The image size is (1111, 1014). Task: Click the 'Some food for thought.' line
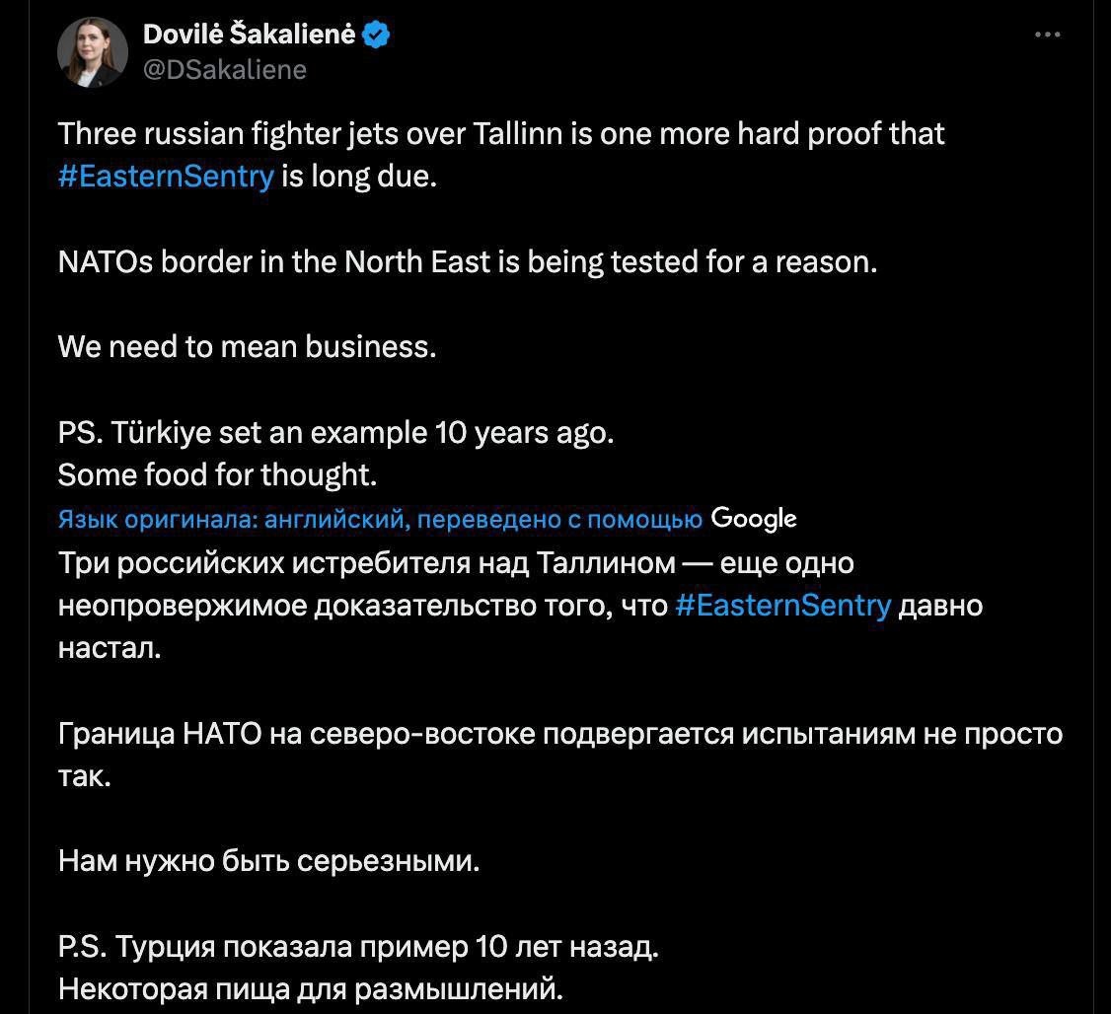tap(218, 475)
